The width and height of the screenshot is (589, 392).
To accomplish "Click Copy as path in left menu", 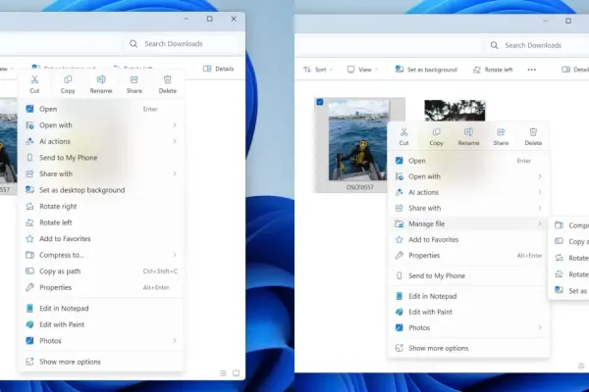I will click(x=101, y=271).
